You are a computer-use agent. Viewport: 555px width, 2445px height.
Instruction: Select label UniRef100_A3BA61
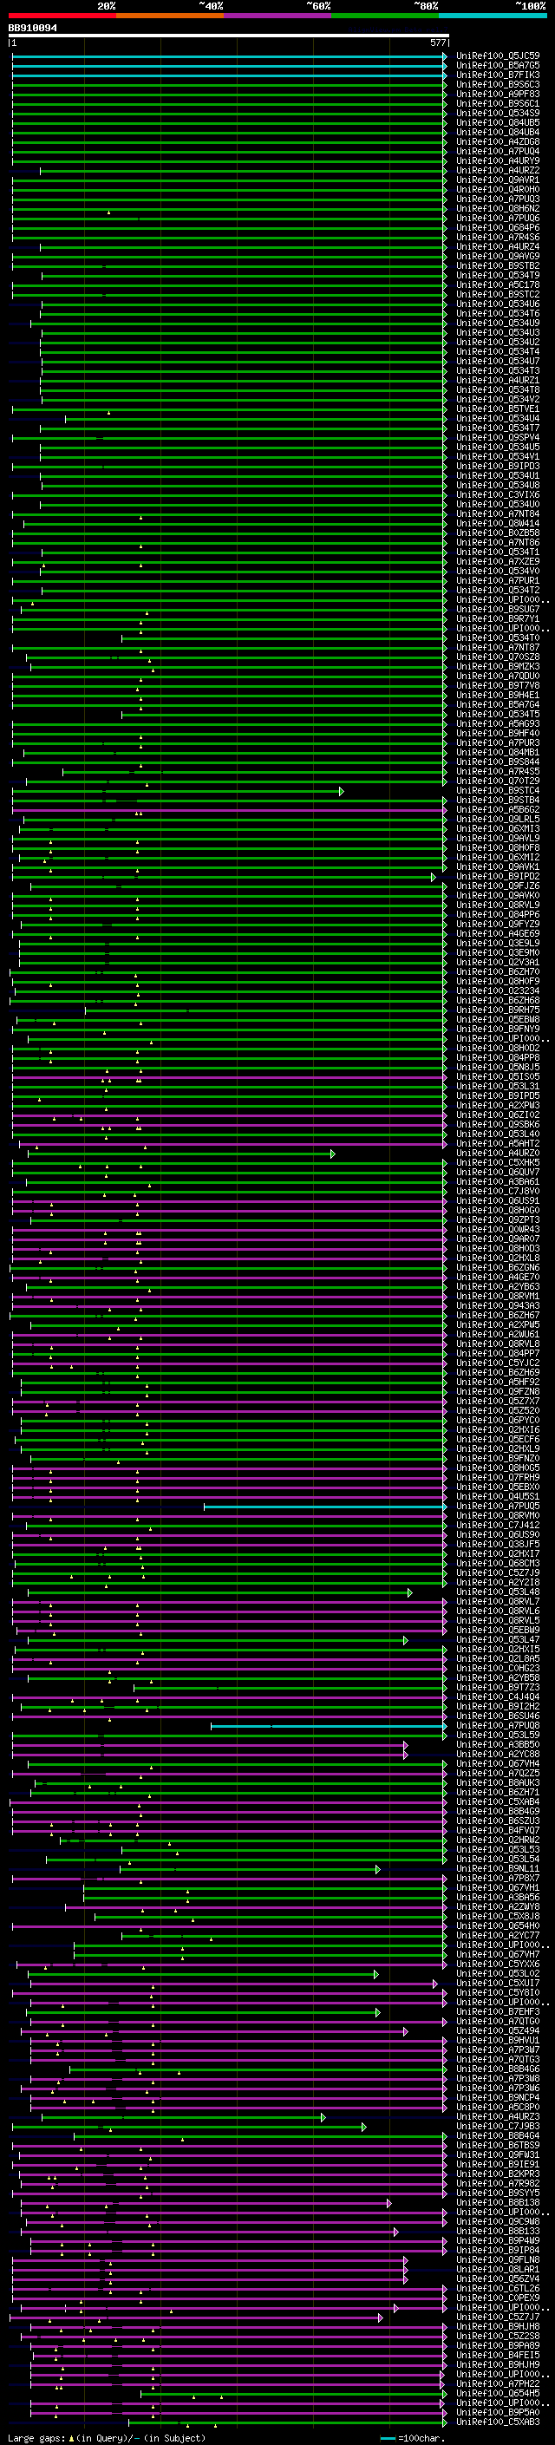(498, 1181)
